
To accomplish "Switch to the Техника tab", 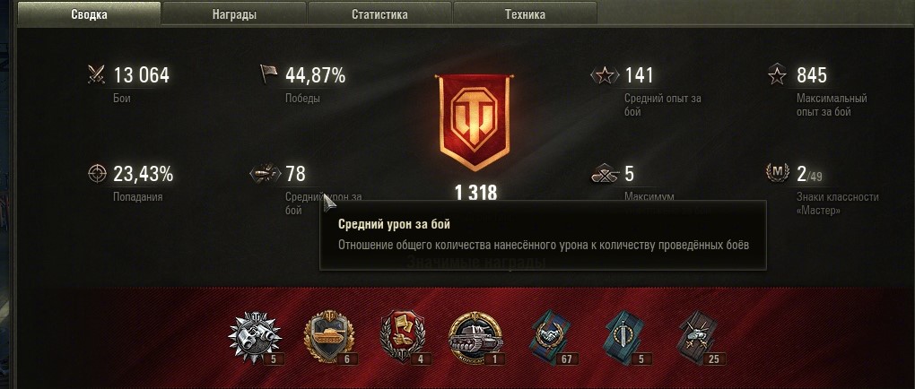I will 525,14.
